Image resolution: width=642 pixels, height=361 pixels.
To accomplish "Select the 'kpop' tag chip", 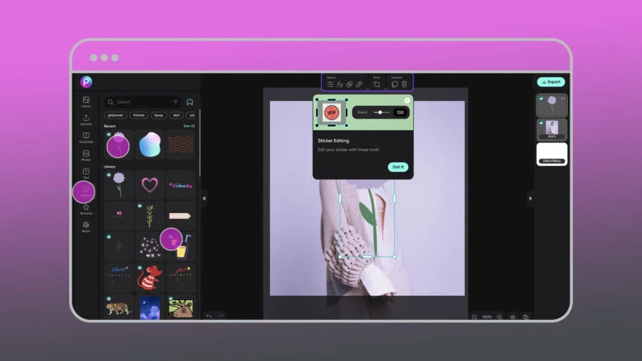I will (158, 115).
